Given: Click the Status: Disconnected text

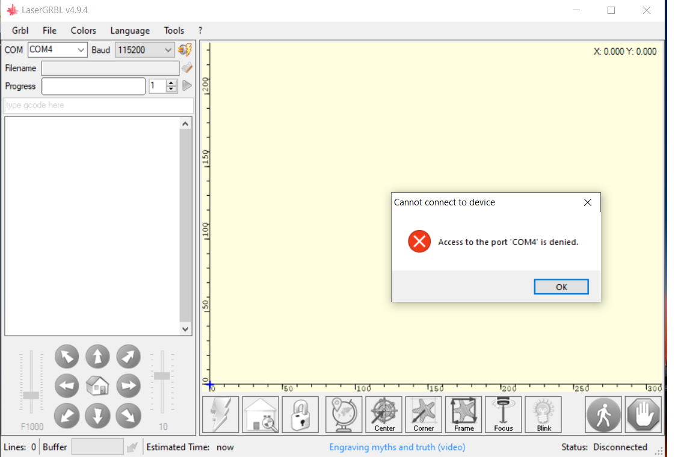Looking at the screenshot, I should pos(604,447).
